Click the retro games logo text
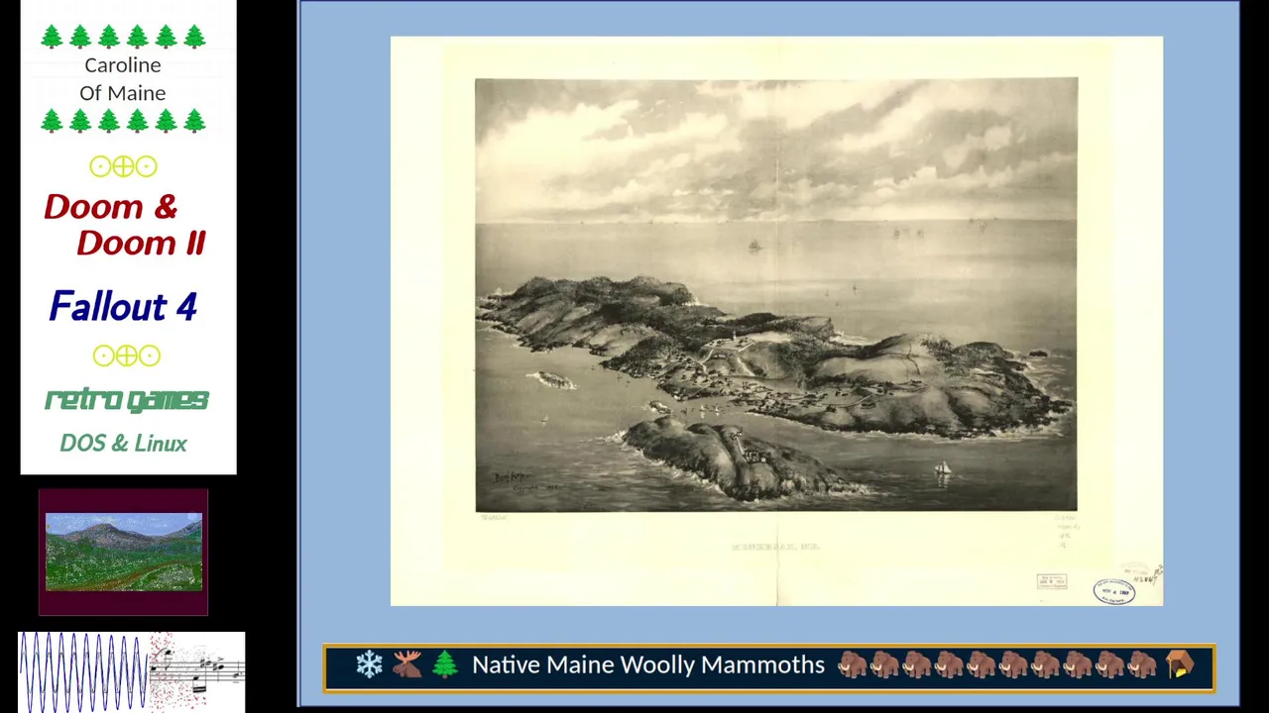The image size is (1269, 713). coord(127,399)
